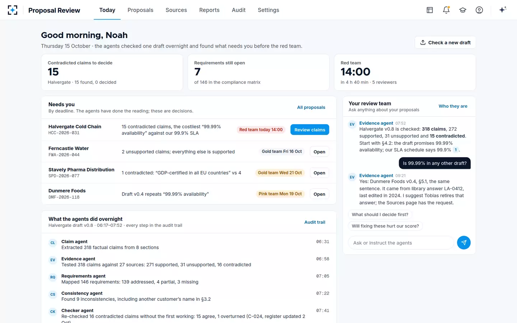This screenshot has width=517, height=323.
Task: Select Stavely Pharma Distribution row title
Action: 81,170
